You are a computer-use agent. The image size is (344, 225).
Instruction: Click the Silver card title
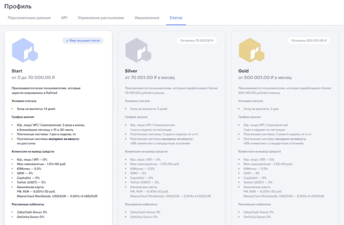131,71
